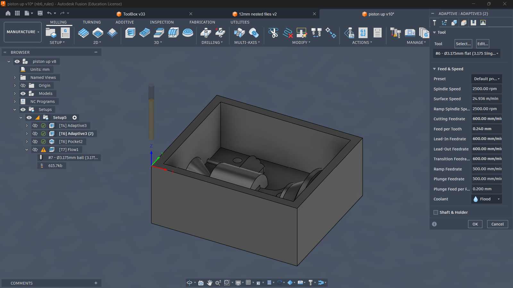This screenshot has width=513, height=288.
Task: Switch to the FABRICATION ribbon tab
Action: coord(202,22)
